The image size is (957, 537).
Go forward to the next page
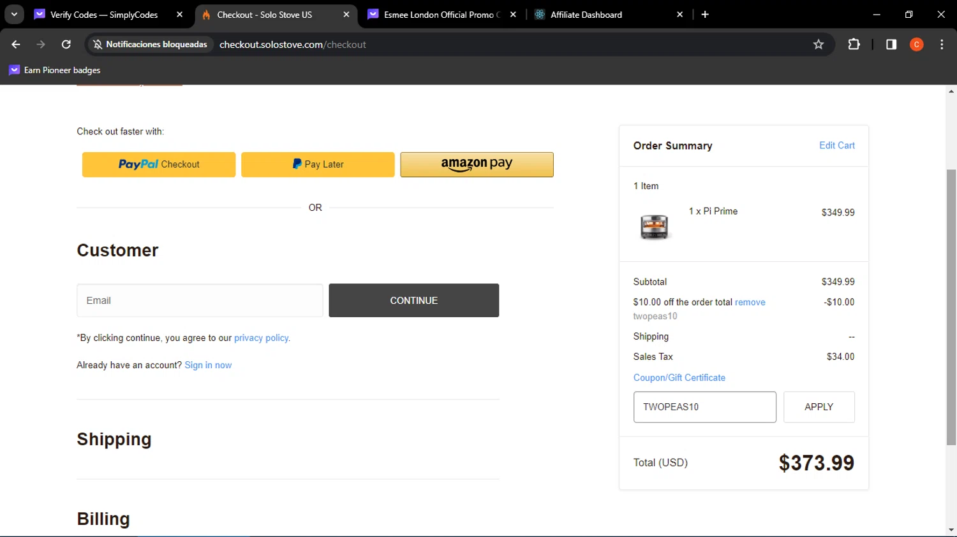click(41, 45)
